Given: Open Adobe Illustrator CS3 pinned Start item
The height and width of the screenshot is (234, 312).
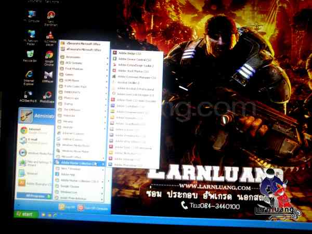Looking at the screenshot, I should [35, 184].
